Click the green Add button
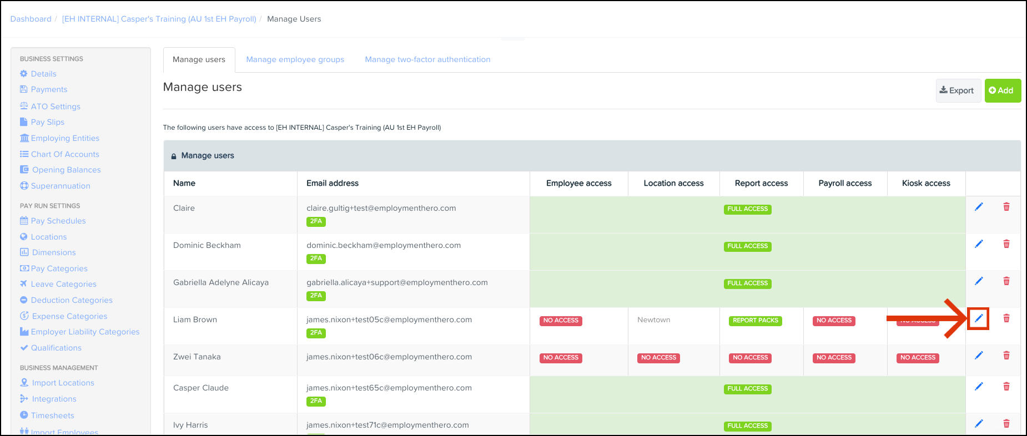Image resolution: width=1027 pixels, height=436 pixels. (x=1002, y=90)
